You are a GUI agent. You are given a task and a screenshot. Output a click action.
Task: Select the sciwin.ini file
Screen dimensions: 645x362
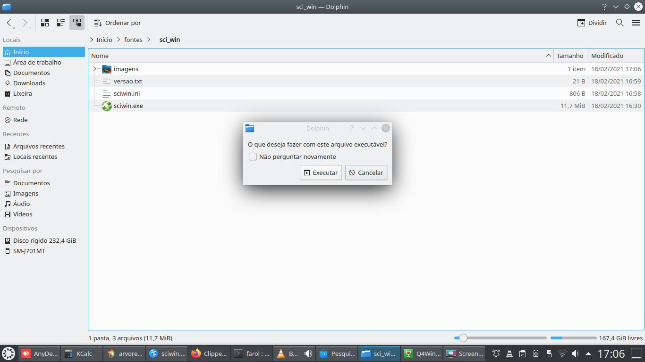[127, 93]
